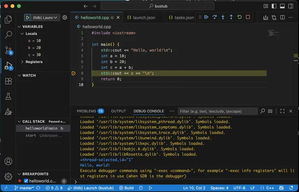
Task: Uncheck the helloworld.cpp breakpoint checkbox
Action: pos(26,181)
